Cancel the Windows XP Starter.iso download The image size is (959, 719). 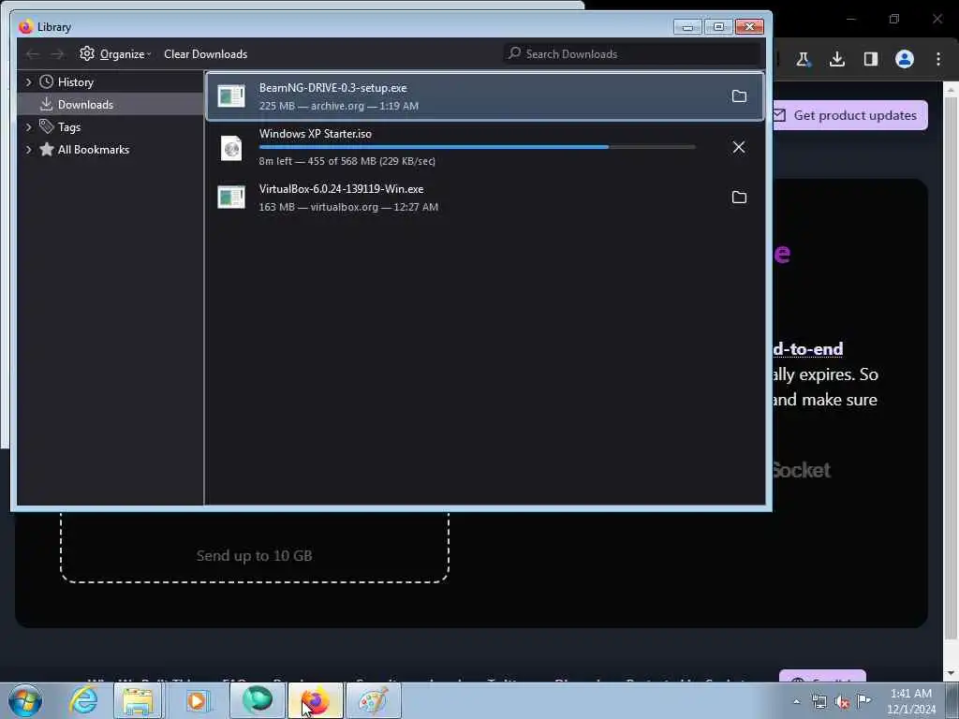(x=739, y=147)
